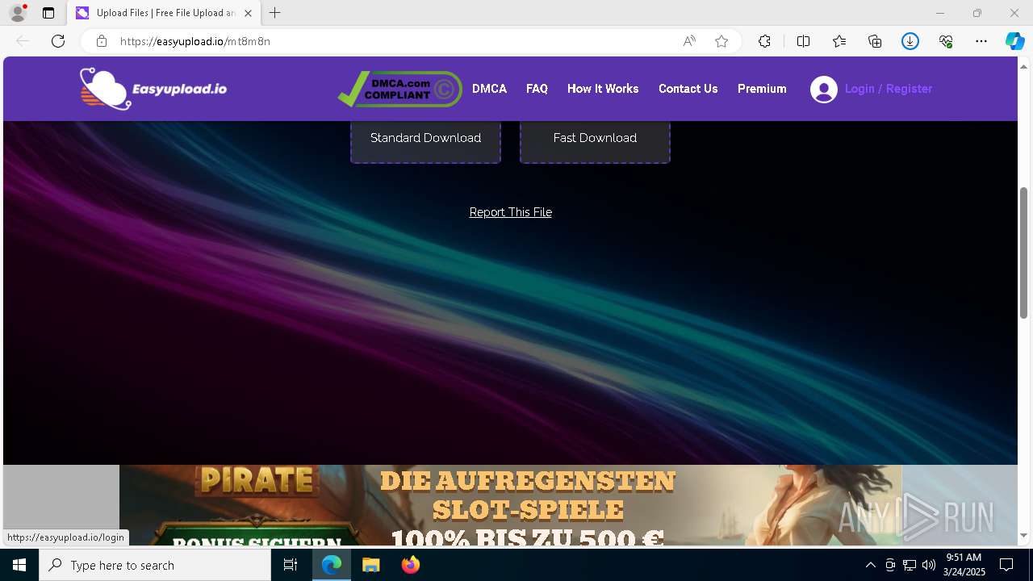
Task: Open Task View icon
Action: tap(291, 565)
